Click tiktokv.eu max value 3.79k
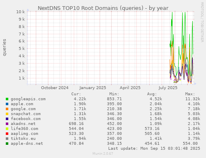206x158 pixels. tap(194, 139)
